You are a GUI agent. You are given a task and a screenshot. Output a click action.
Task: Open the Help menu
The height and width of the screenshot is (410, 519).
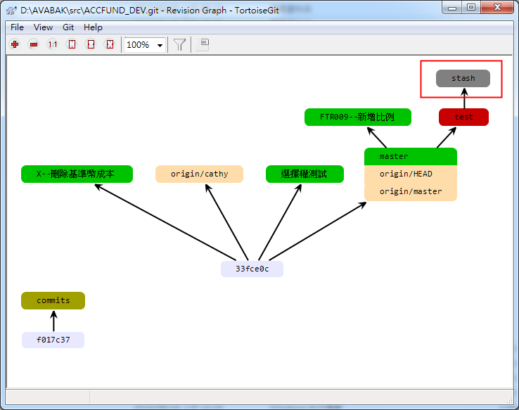pyautogui.click(x=93, y=27)
